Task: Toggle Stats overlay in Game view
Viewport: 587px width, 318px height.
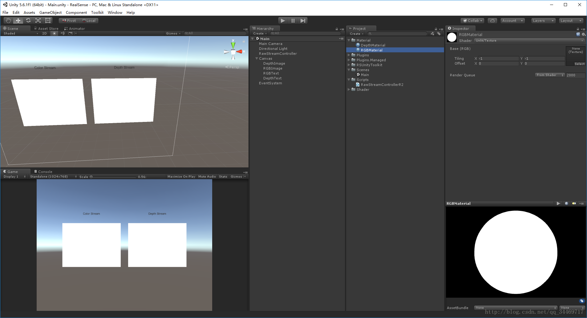Action: coord(223,177)
